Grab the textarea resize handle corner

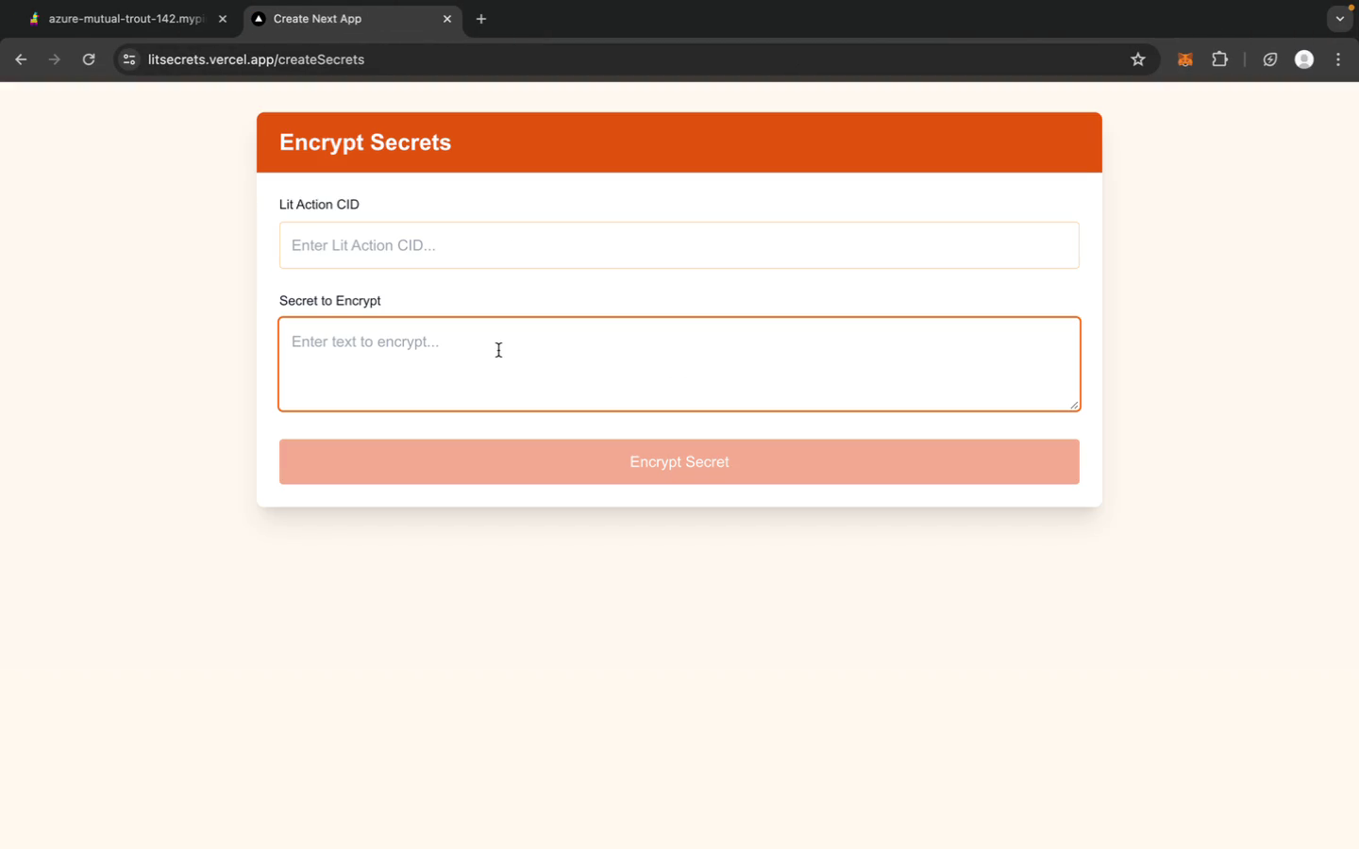[x=1073, y=405]
